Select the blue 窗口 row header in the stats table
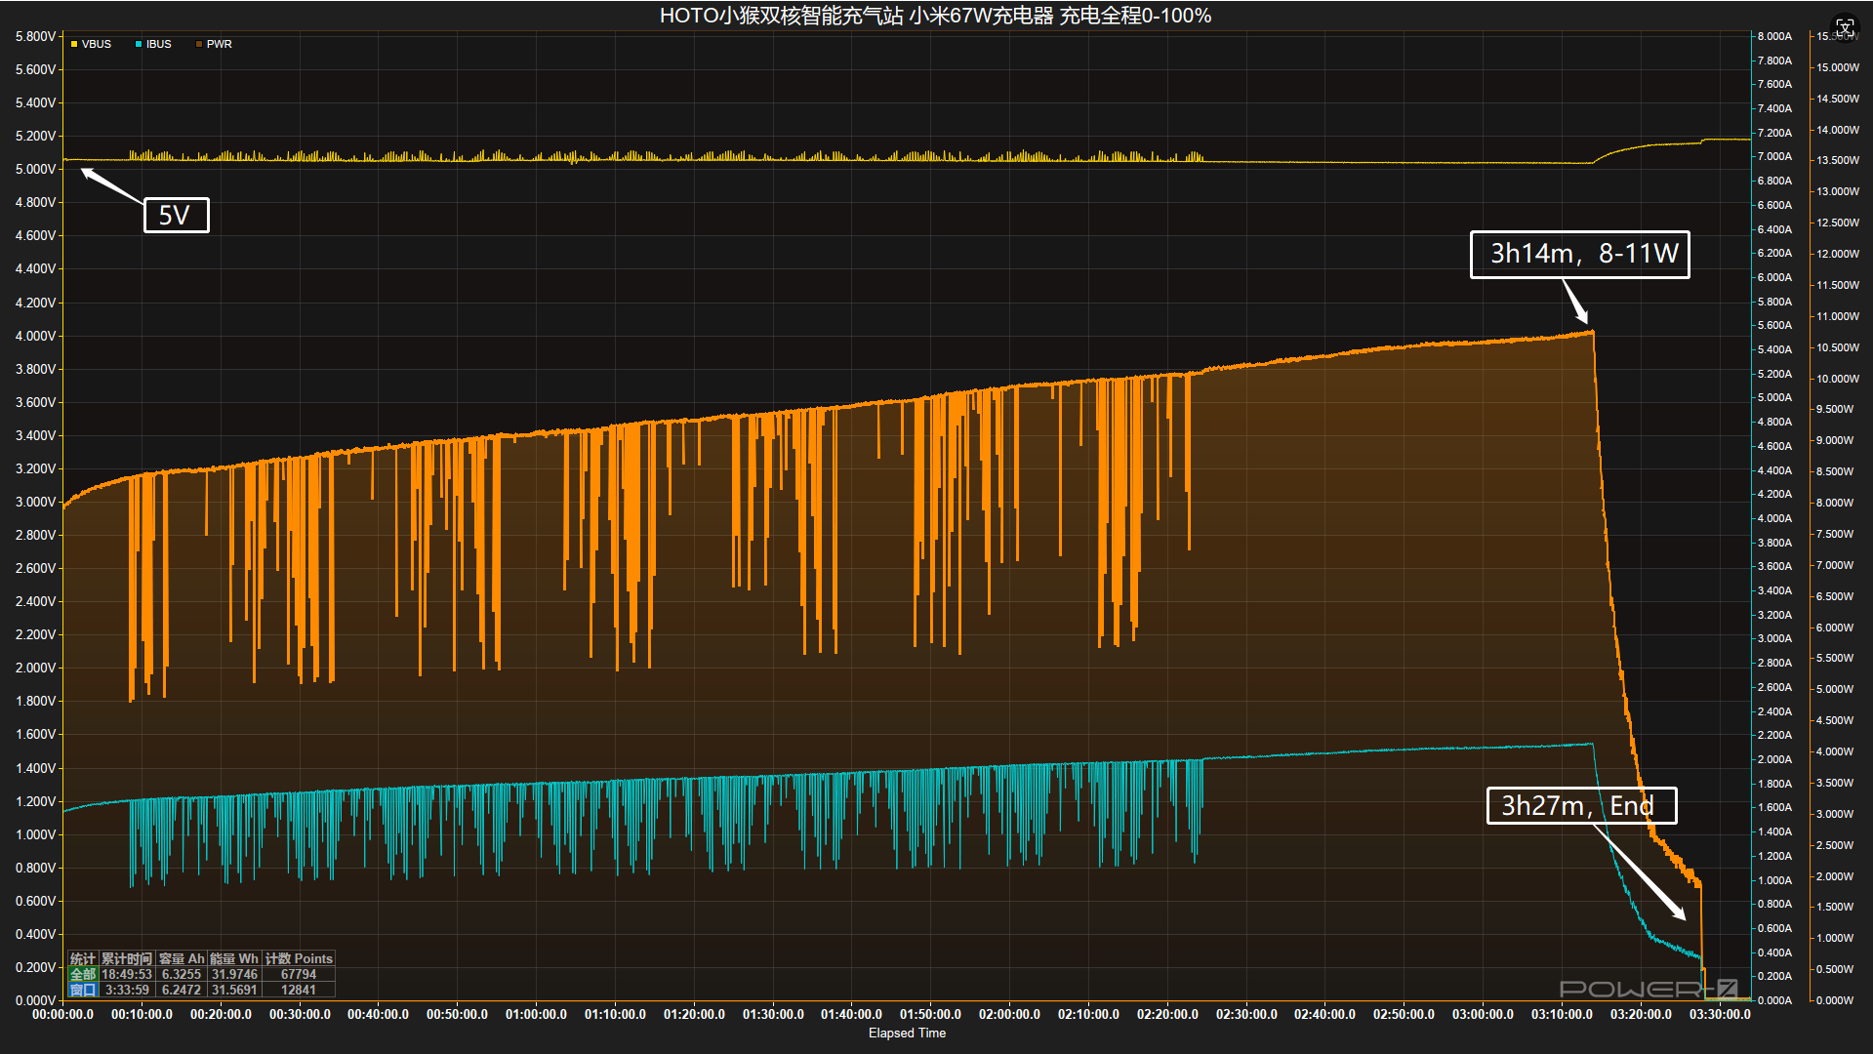 point(83,990)
